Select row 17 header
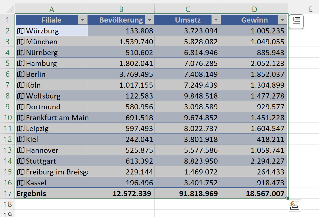319x217 pixels. pos(7,193)
